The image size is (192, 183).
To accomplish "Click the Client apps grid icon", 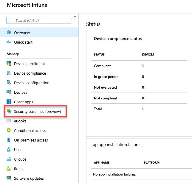I will point(9,102).
